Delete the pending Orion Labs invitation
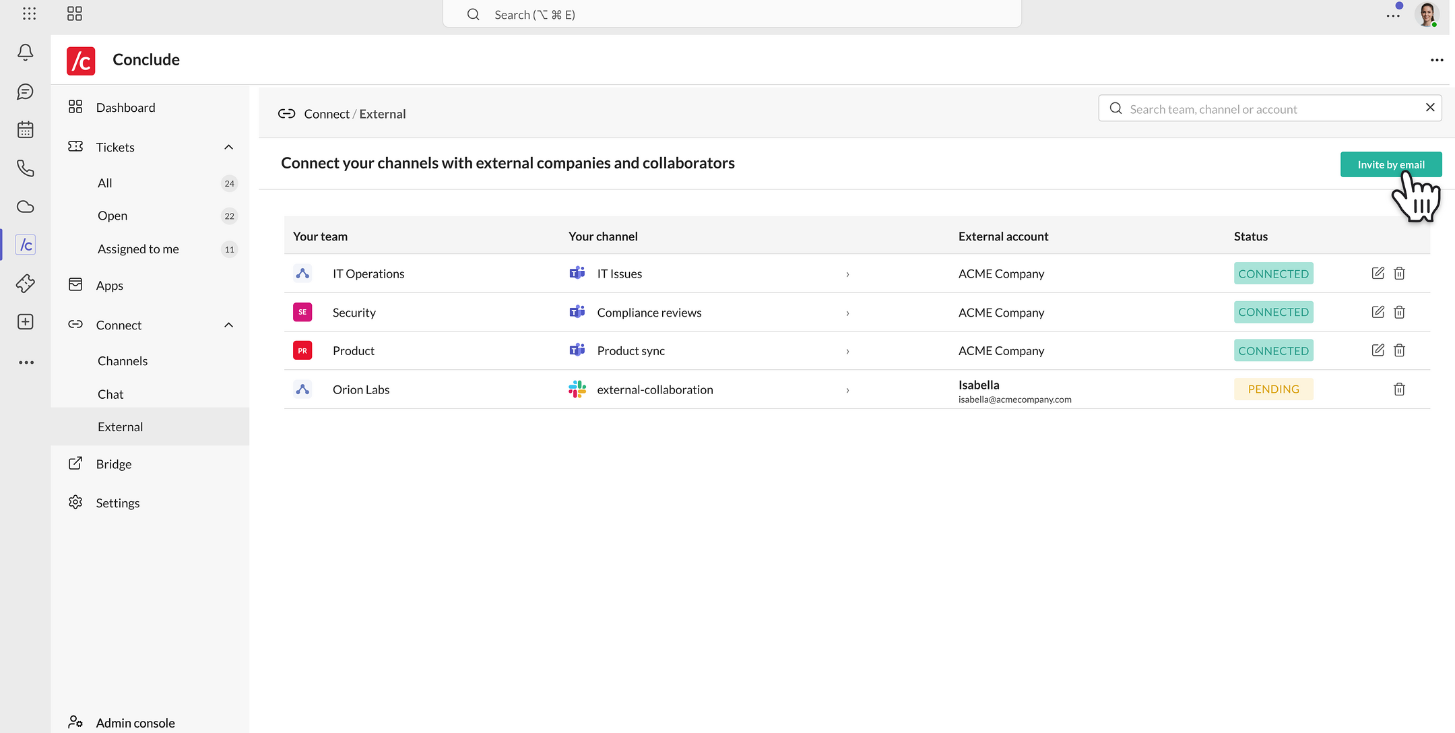The height and width of the screenshot is (733, 1455). point(1400,389)
